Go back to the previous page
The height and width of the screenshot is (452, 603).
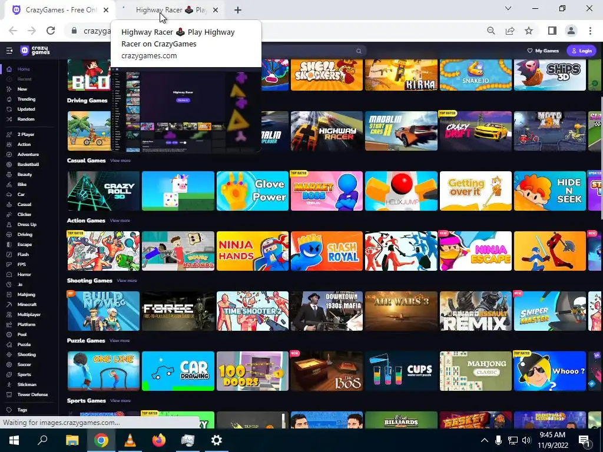[13, 31]
